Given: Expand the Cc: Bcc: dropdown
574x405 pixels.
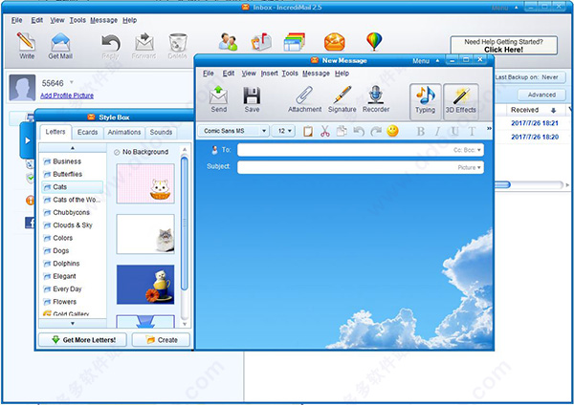Looking at the screenshot, I should 467,150.
